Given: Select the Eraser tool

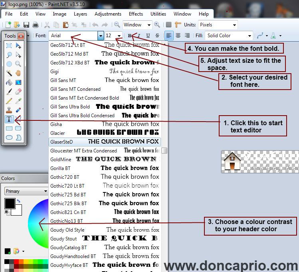Looking at the screenshot, I should coord(18,92).
